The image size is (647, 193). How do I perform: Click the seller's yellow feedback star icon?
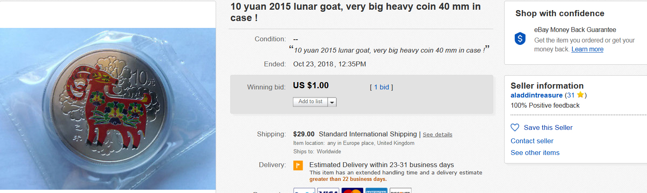click(x=580, y=95)
